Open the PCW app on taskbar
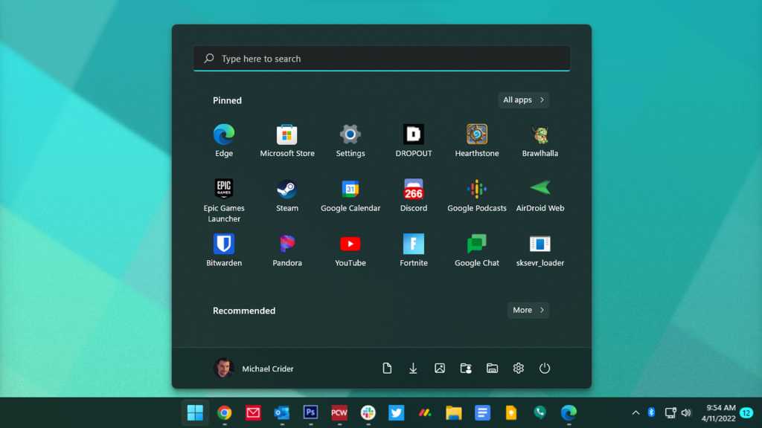This screenshot has height=428, width=762. [x=339, y=412]
